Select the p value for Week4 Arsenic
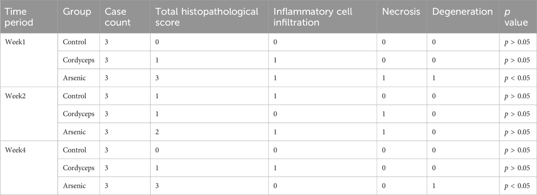This screenshot has height=195, width=537. 516,187
